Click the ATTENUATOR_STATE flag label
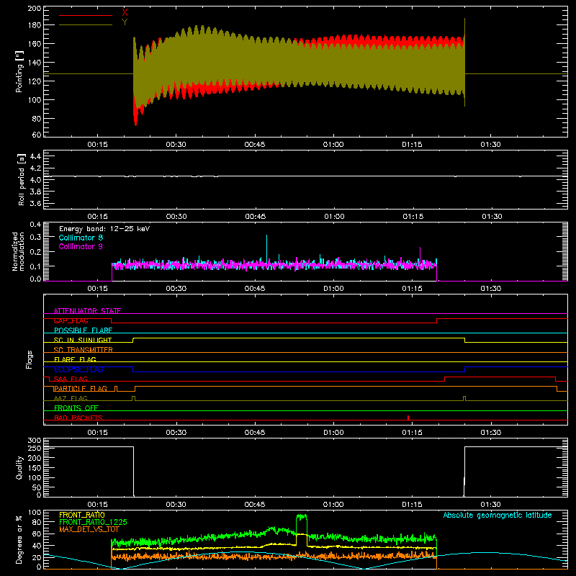This screenshot has width=576, height=576. 87,311
